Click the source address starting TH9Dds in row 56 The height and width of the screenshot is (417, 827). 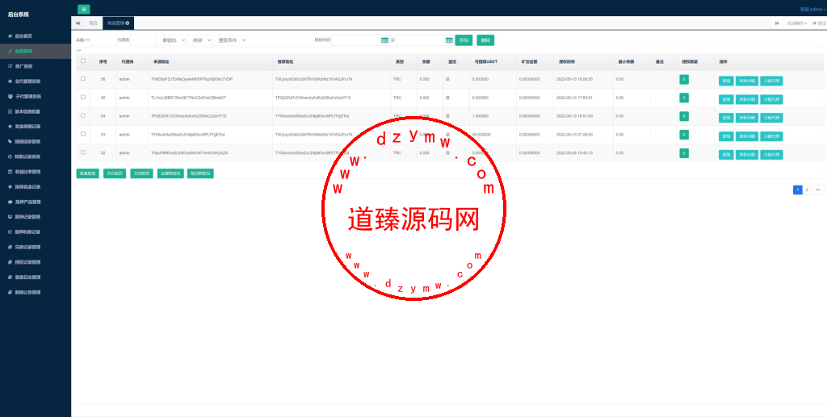[x=191, y=79]
